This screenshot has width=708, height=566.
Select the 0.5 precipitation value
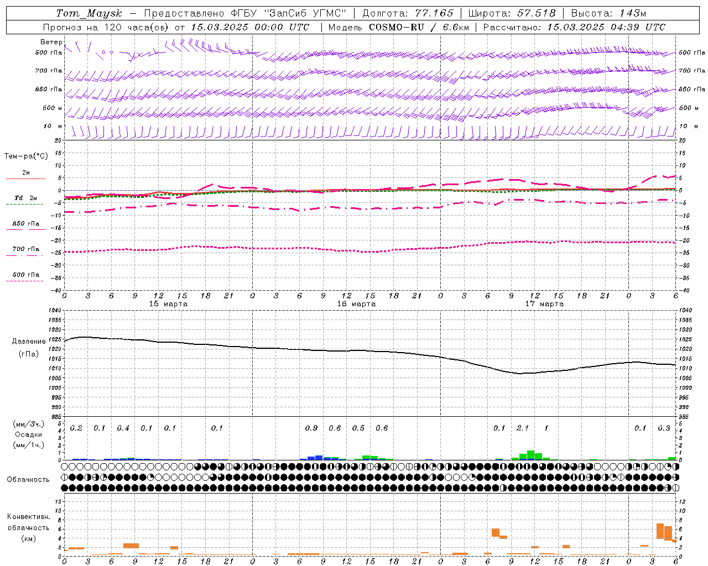click(x=358, y=428)
